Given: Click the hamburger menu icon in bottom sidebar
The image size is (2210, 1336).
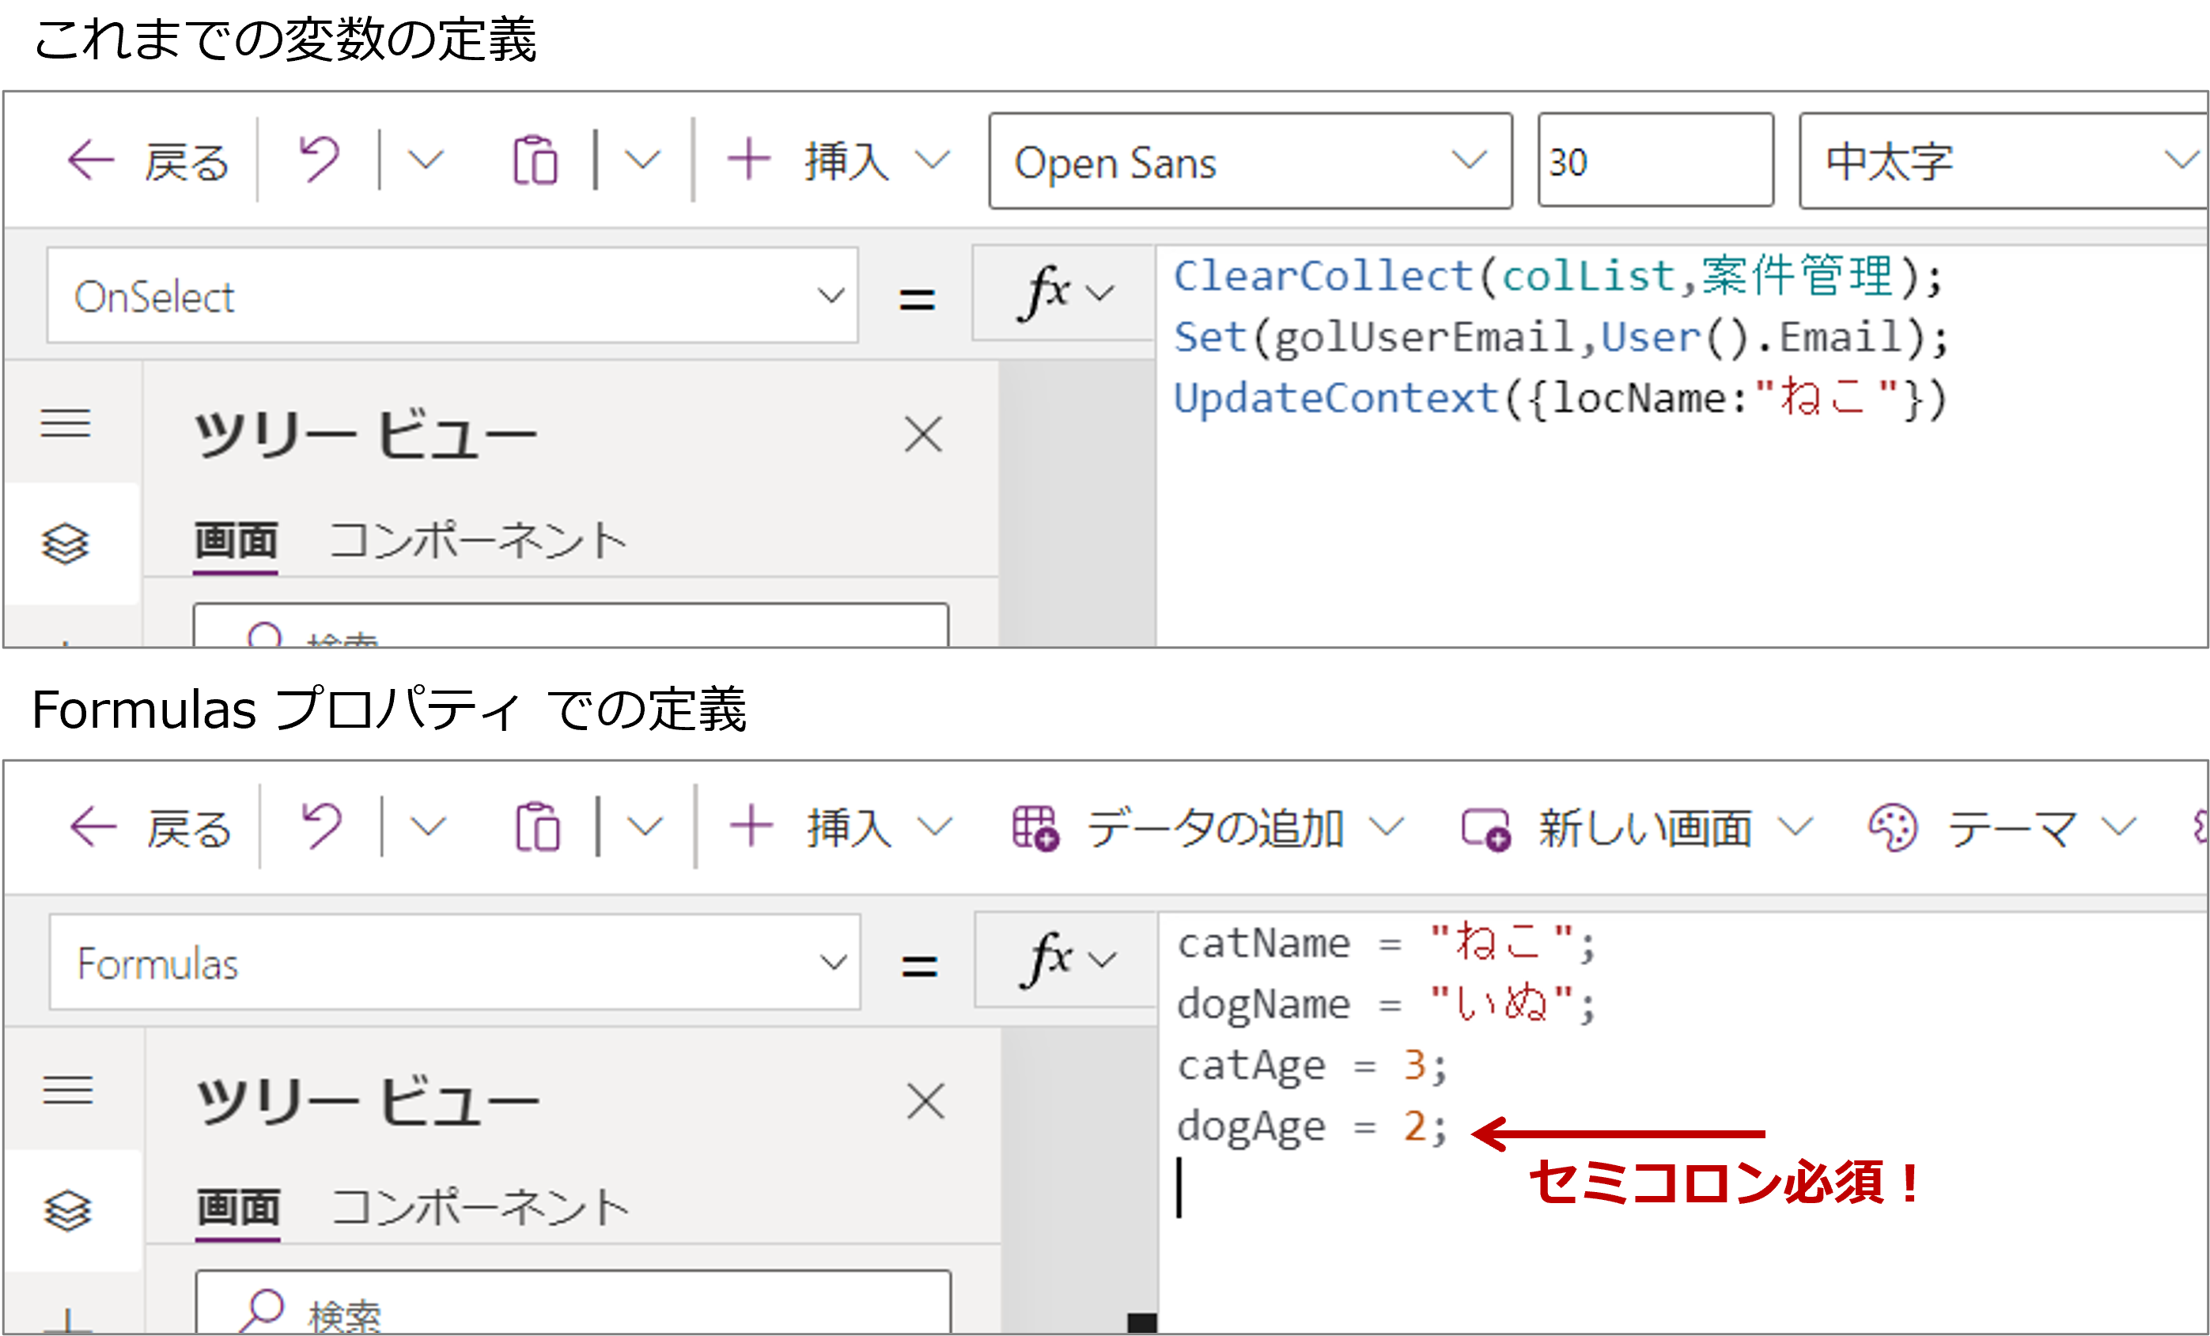Looking at the screenshot, I should point(68,1089).
